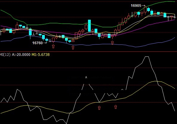Click the 16905 high price label
This screenshot has height=124, width=177.
(136, 6)
